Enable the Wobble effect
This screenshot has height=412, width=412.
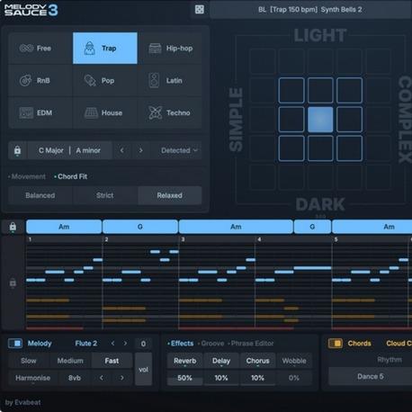(294, 361)
